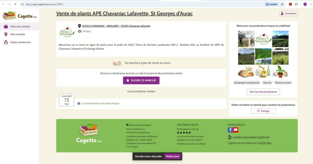The image size is (313, 164).
Task: Click the SUIVRE CE MARCHÉ button
Action: [x=141, y=80]
